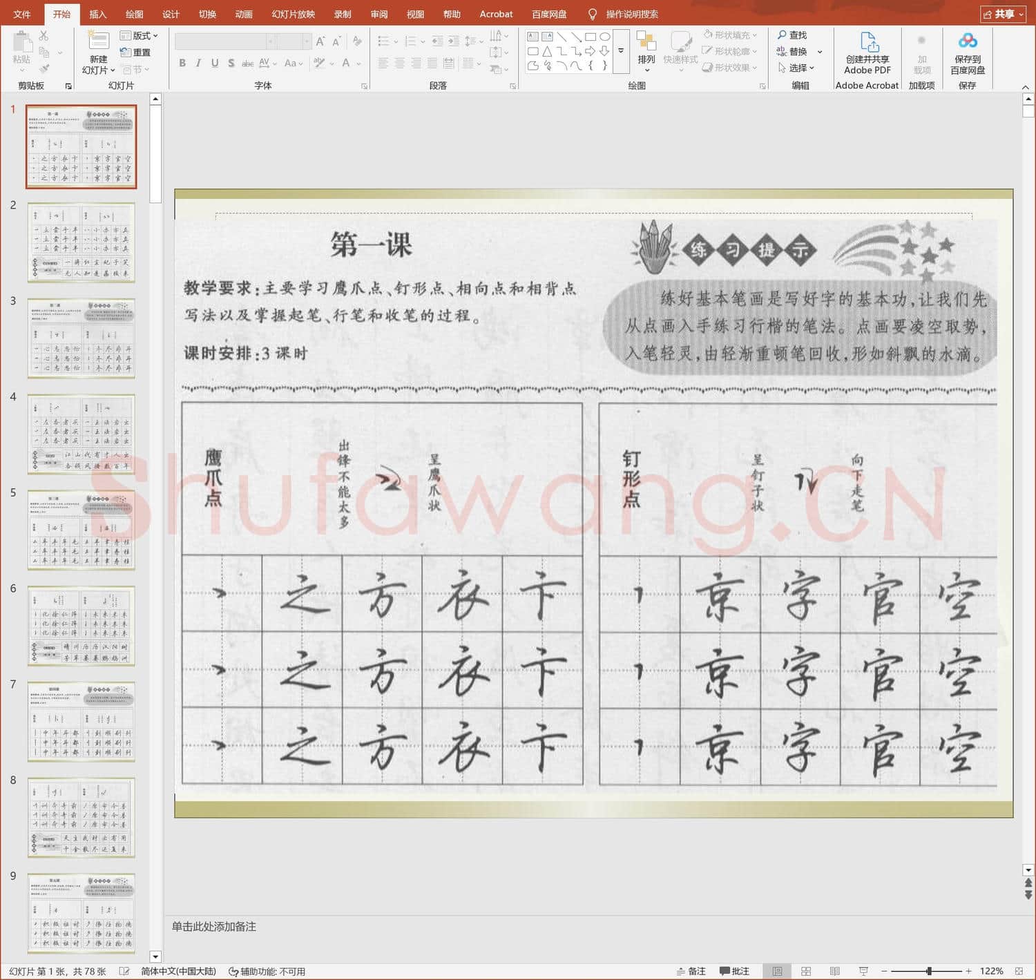
Task: Create a new slide via 新建幻灯片 icon
Action: point(98,41)
